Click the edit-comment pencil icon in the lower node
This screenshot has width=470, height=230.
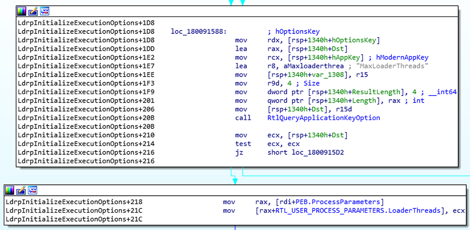click(21, 190)
